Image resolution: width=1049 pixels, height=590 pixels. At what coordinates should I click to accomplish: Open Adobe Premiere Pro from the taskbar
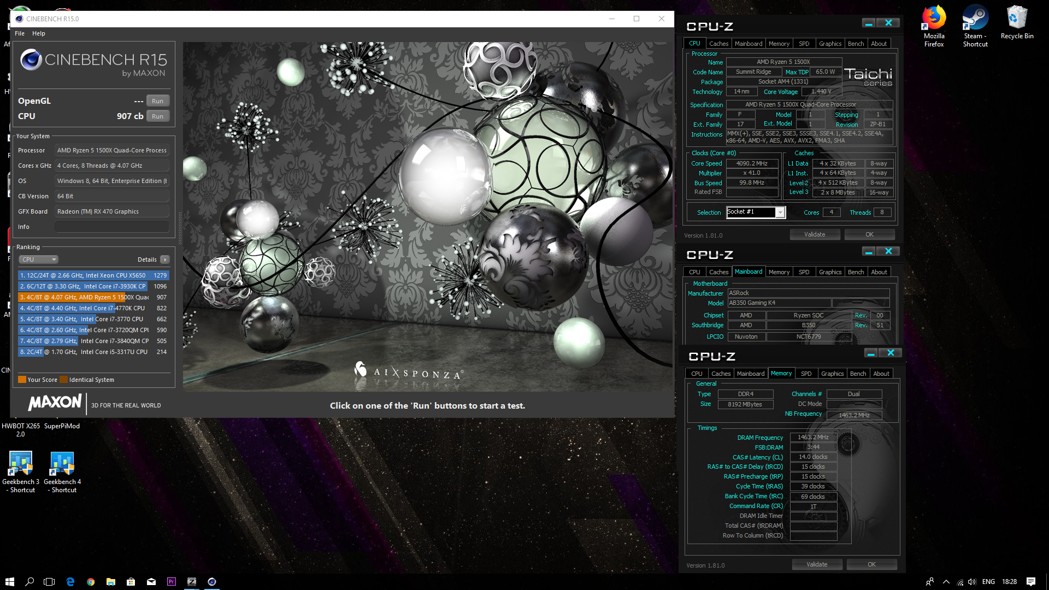[172, 582]
